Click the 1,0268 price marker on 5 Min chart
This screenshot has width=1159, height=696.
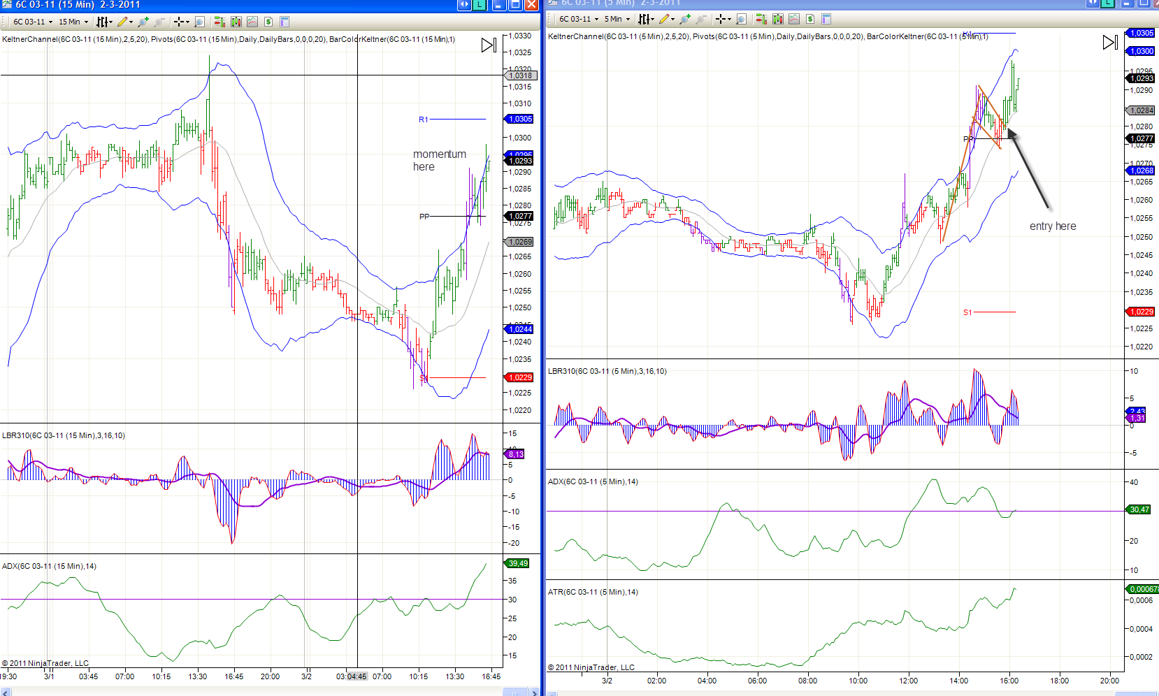point(1141,171)
